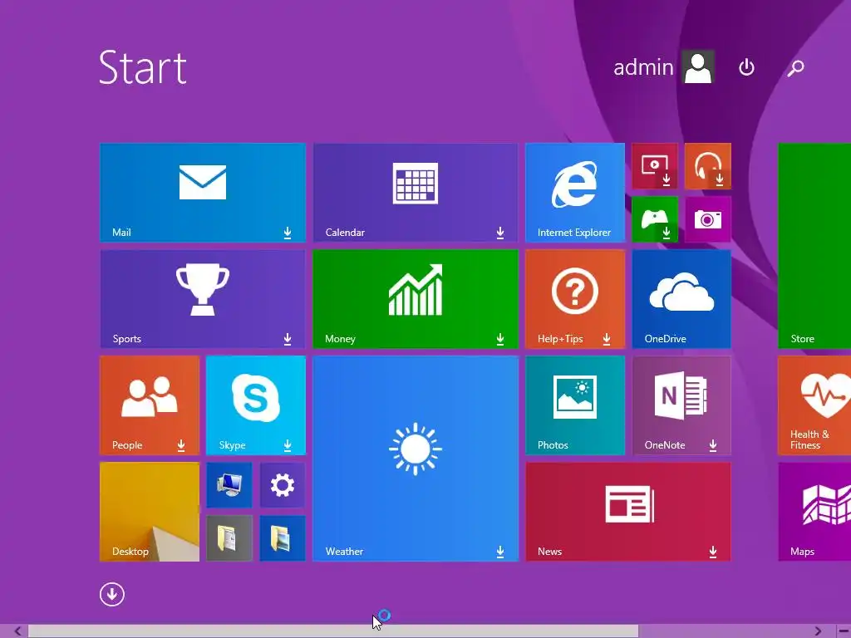
Task: Open the PC settings gear tile
Action: point(283,485)
